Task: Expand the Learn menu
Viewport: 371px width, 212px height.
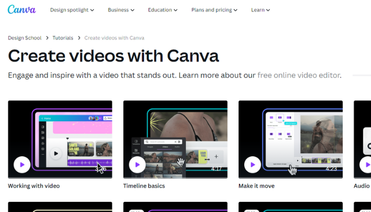Action: (260, 10)
